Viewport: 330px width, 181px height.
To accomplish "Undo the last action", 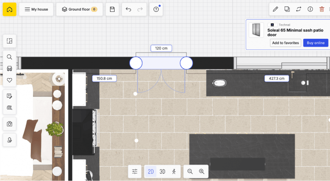I will pyautogui.click(x=128, y=10).
